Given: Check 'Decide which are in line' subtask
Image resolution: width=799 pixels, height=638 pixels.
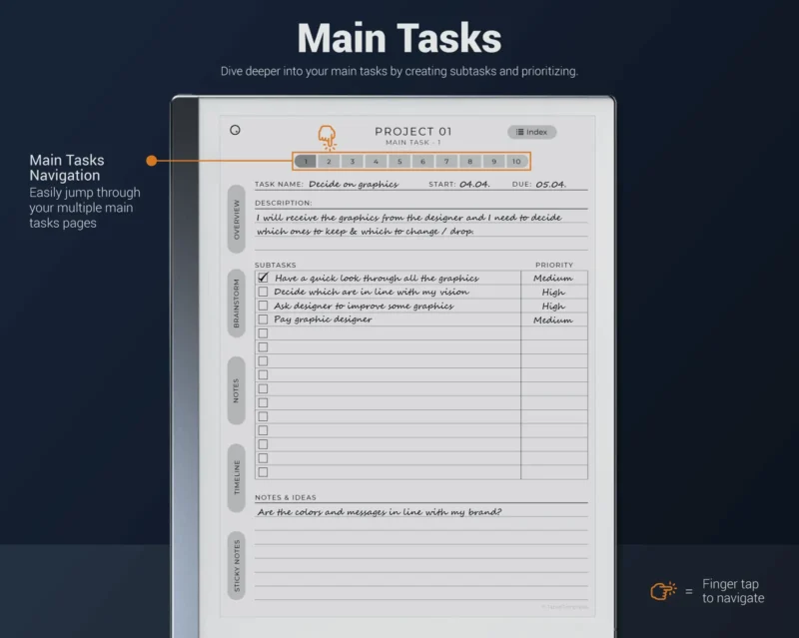Looking at the screenshot, I should [264, 293].
